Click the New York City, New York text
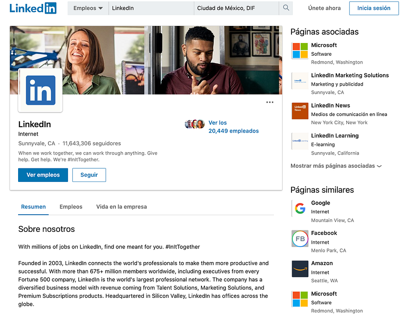 pyautogui.click(x=339, y=123)
